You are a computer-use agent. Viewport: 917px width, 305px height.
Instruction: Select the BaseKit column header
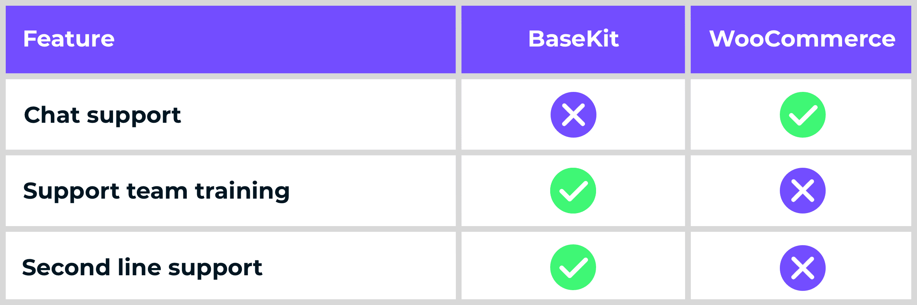point(573,39)
